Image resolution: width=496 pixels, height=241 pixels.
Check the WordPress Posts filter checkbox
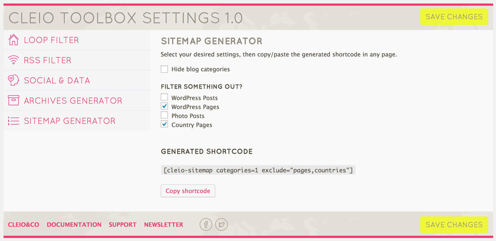[x=164, y=97]
